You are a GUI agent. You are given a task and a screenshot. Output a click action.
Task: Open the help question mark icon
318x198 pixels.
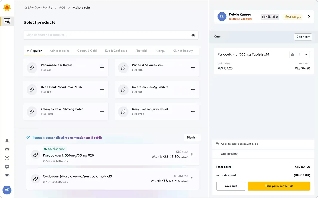coord(7,158)
